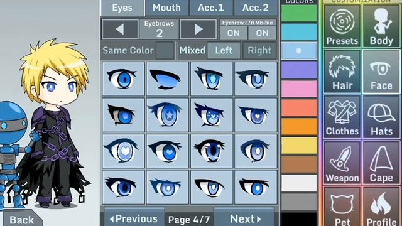
Task: Pick the black color swatch
Action: [x=299, y=219]
